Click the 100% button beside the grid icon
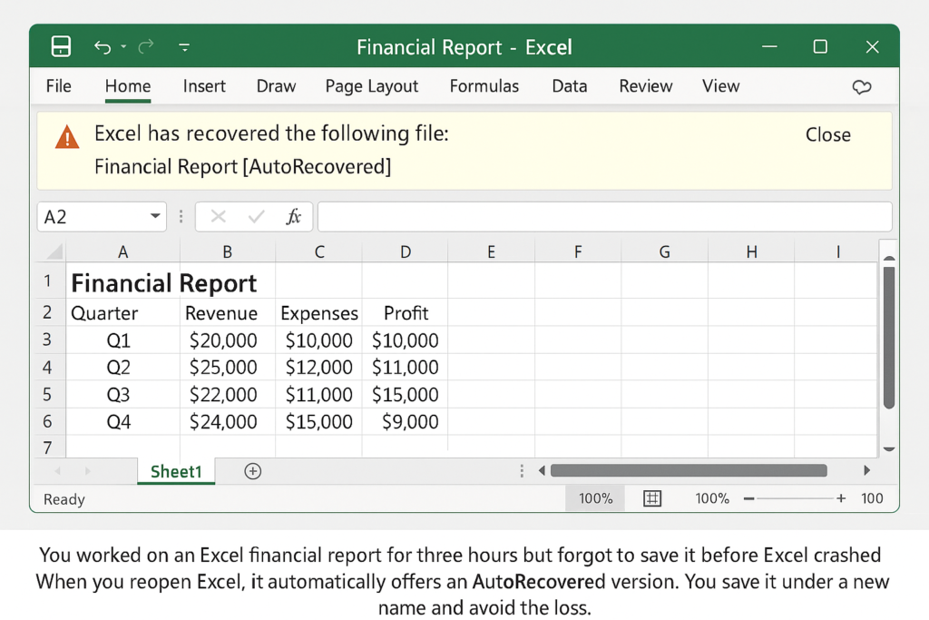 (595, 498)
